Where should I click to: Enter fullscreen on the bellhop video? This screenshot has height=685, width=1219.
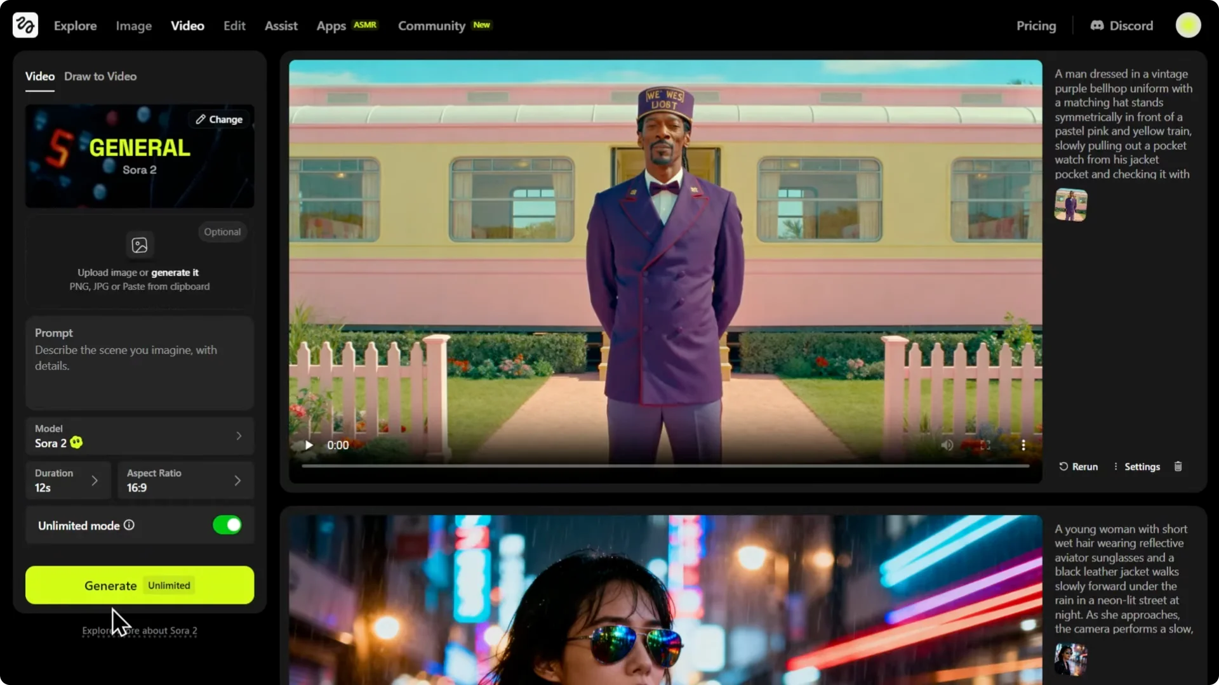coord(985,445)
